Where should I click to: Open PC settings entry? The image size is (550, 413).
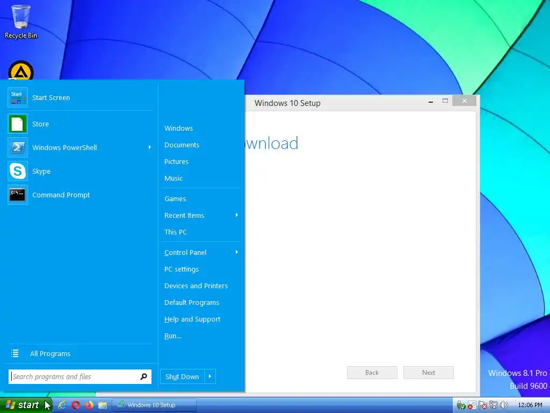pos(182,269)
